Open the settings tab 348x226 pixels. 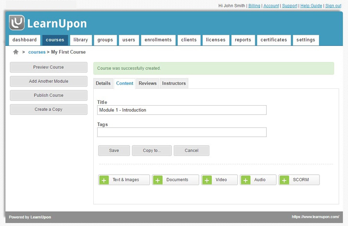(306, 40)
